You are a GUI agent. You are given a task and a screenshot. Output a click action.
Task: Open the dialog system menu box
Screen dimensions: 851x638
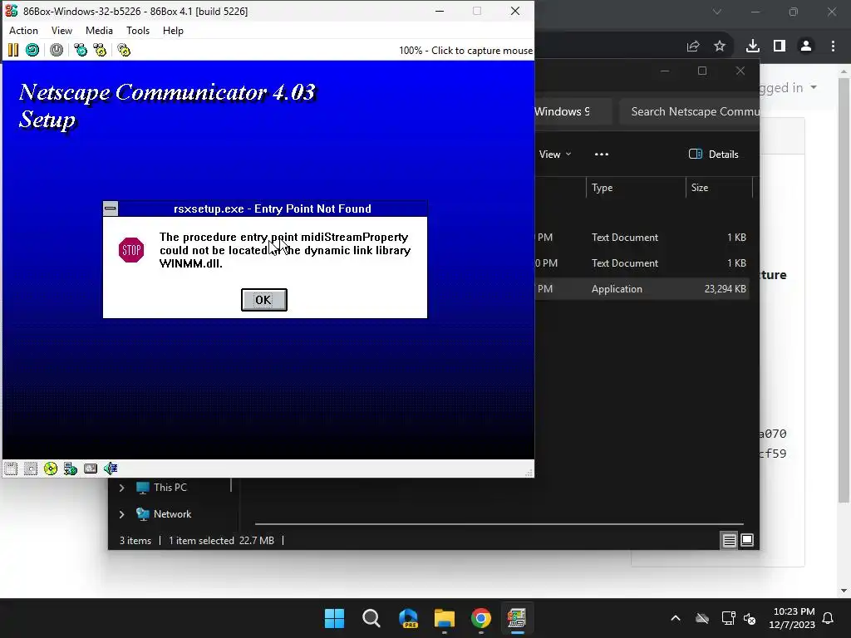[111, 209]
